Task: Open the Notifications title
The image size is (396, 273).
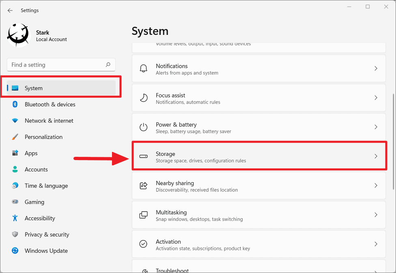Action: [x=172, y=66]
